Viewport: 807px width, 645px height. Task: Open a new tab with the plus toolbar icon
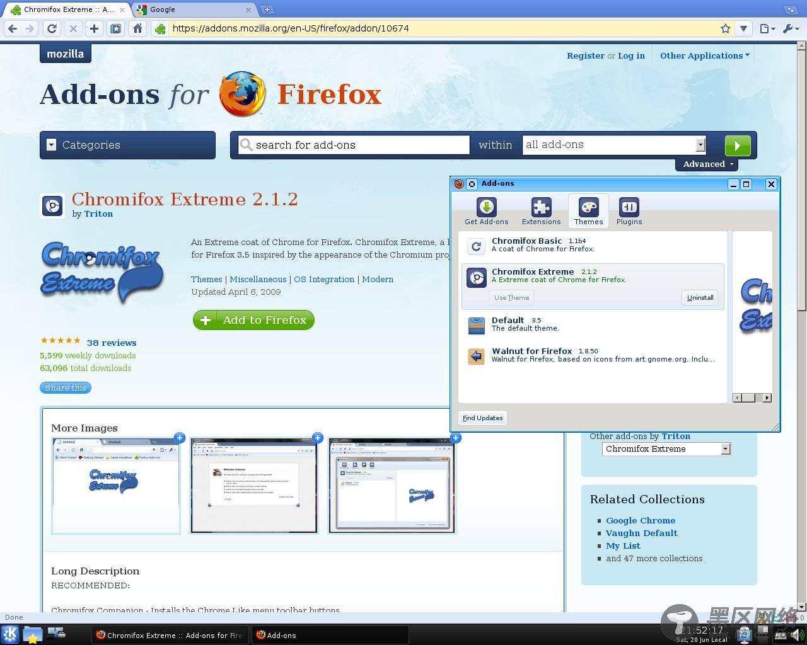[94, 28]
